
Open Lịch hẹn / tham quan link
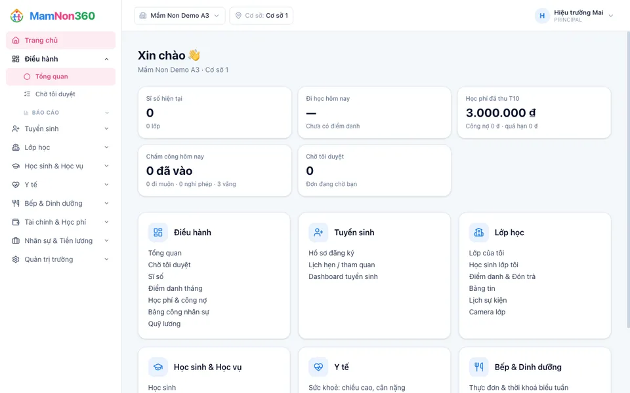[341, 265]
